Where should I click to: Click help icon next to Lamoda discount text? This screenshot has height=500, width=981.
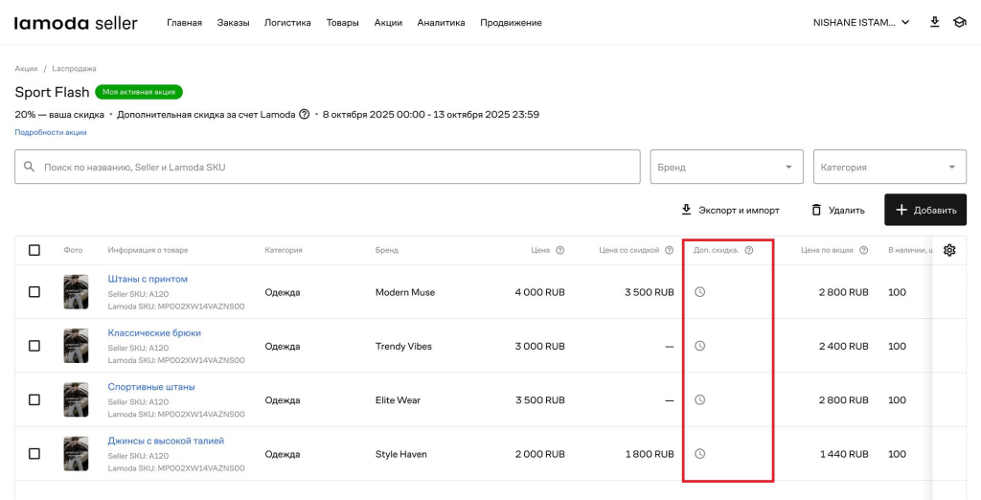[305, 114]
